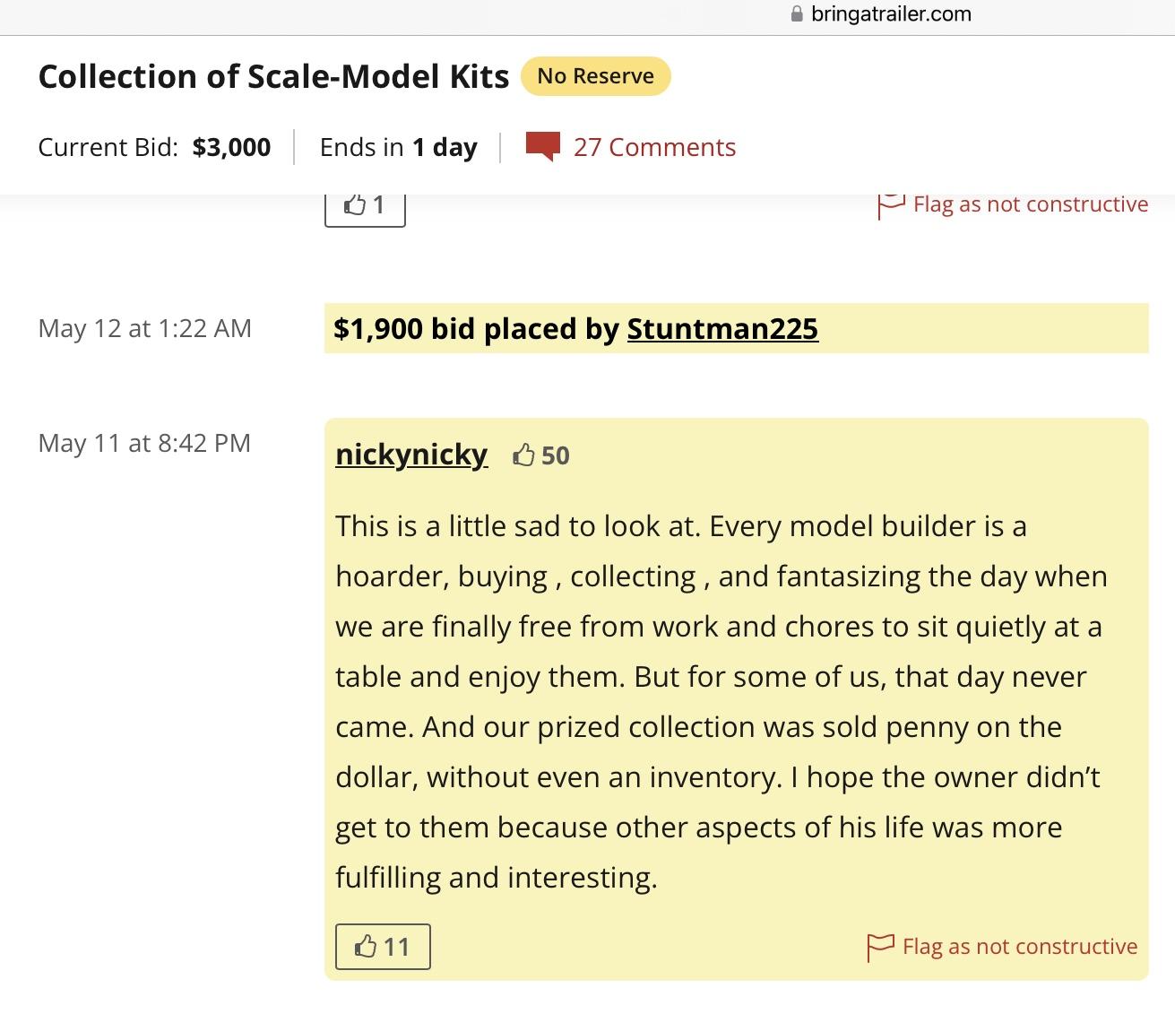Click the flag icon in nickynicky's comment
This screenshot has height=1014, width=1175.
coord(881,947)
